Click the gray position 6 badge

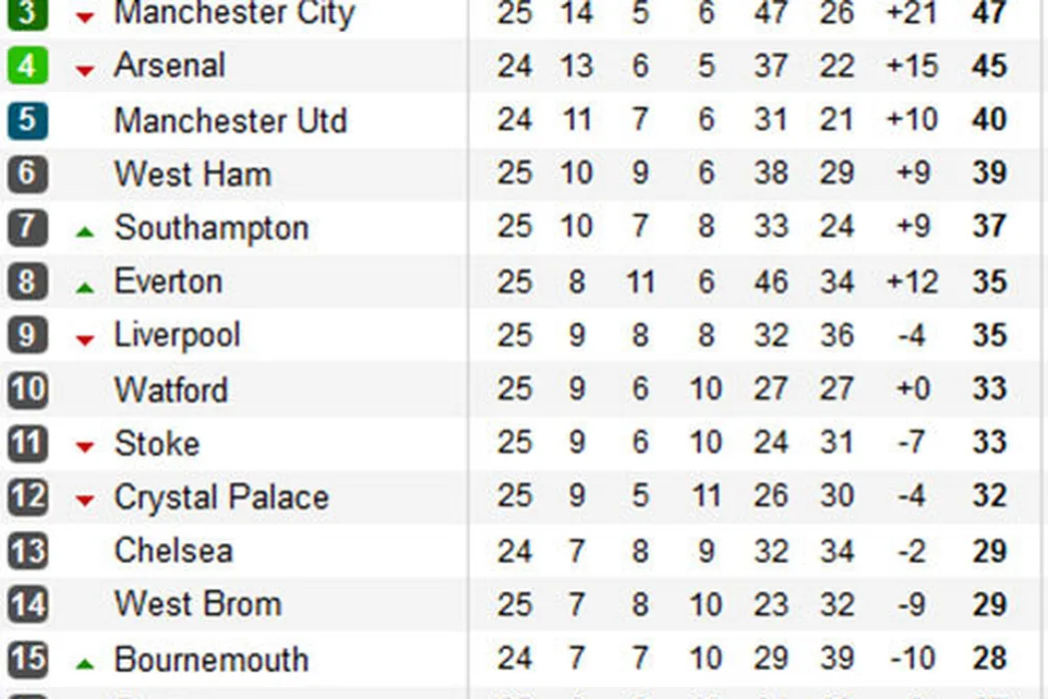tap(27, 174)
